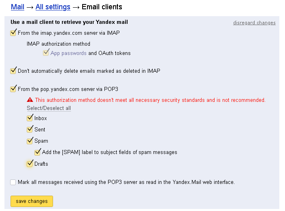Viewport: 285px width, 211px height.
Task: Uncheck the Sent folder checkbox
Action: coord(30,129)
